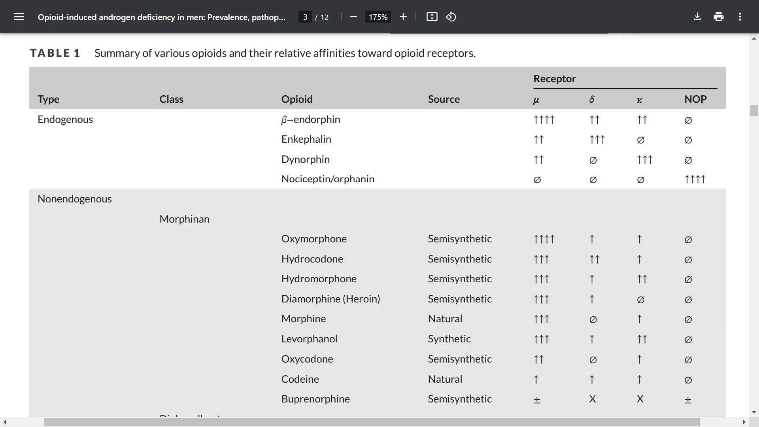Click Nociceptin/orphanin's NOP four-arrow value
The width and height of the screenshot is (759, 427).
point(695,179)
